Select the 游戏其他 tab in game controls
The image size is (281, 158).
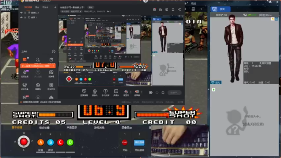click(99, 127)
